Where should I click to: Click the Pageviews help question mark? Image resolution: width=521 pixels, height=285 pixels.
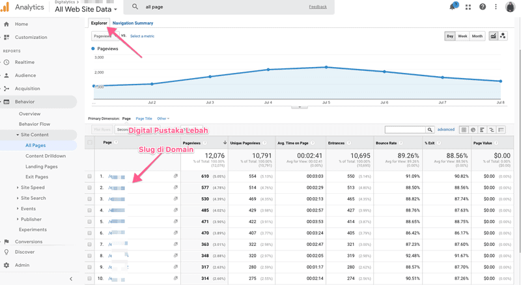(205, 143)
